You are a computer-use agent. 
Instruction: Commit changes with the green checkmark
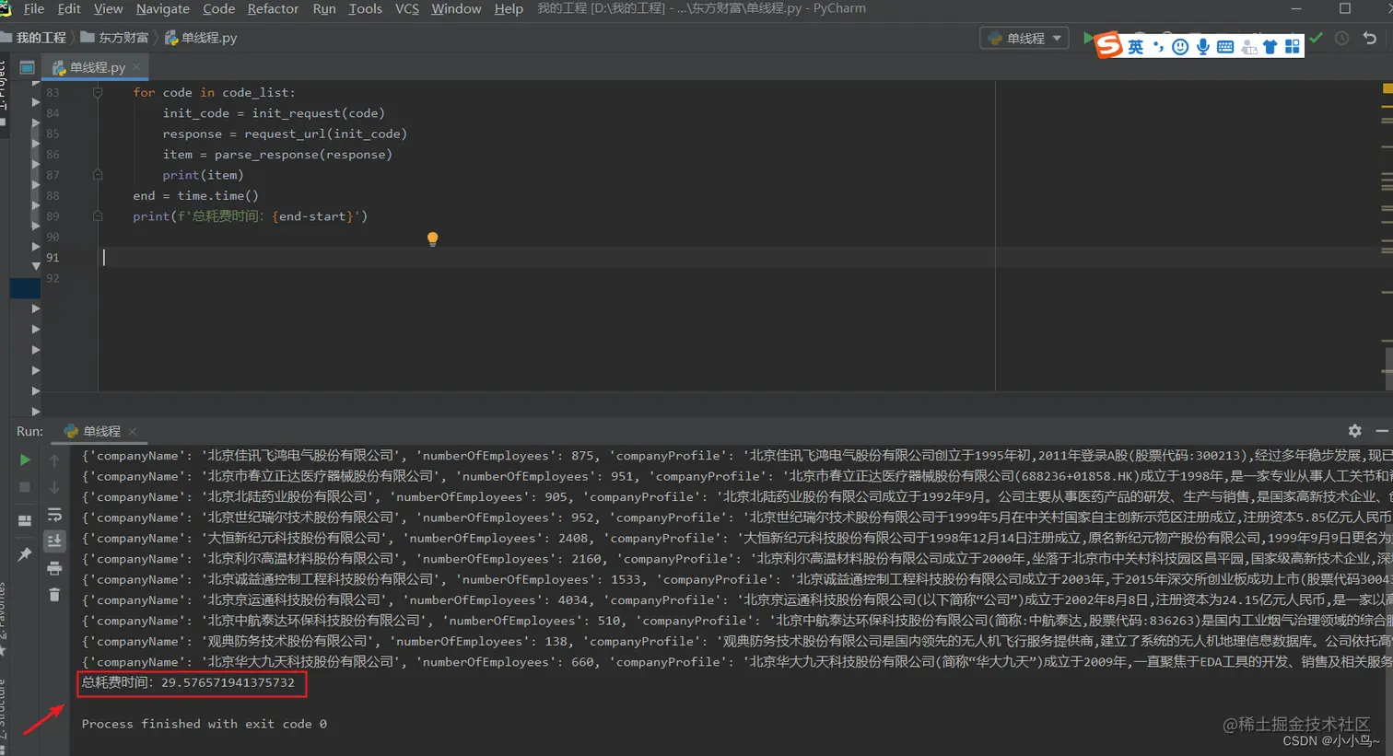coord(1317,38)
